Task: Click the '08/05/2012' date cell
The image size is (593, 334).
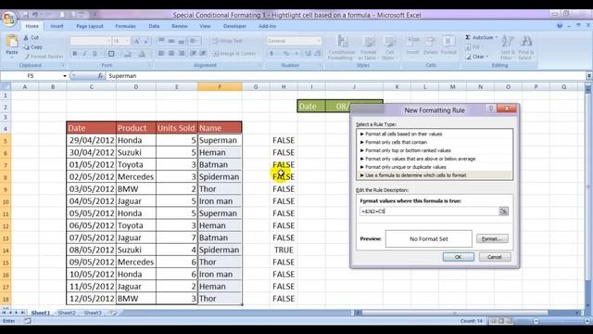Action: click(91, 250)
